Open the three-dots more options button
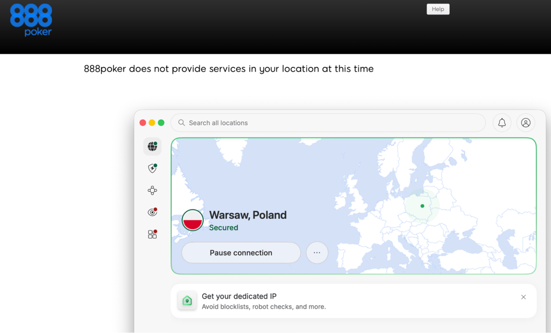Viewport: 551px width, 333px height. click(317, 253)
